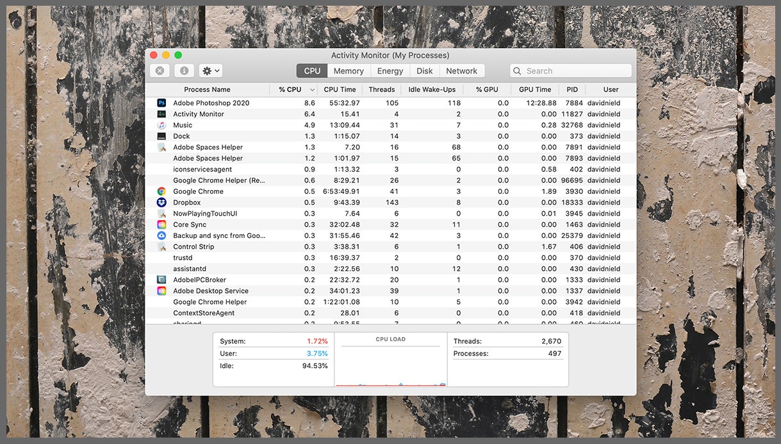
Task: Click the % CPU column sort arrow
Action: pyautogui.click(x=313, y=90)
